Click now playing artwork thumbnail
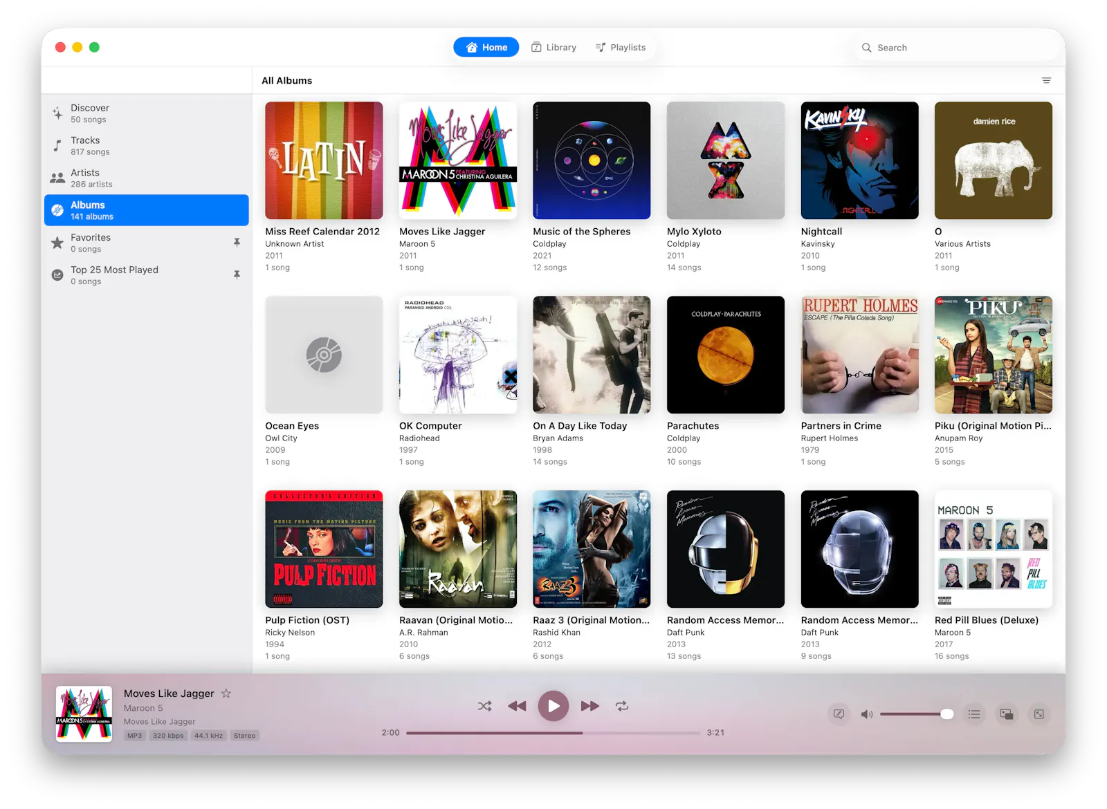Image resolution: width=1107 pixels, height=809 pixels. click(84, 714)
